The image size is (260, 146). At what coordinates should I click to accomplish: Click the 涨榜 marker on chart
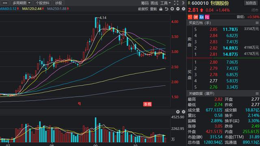point(147,104)
